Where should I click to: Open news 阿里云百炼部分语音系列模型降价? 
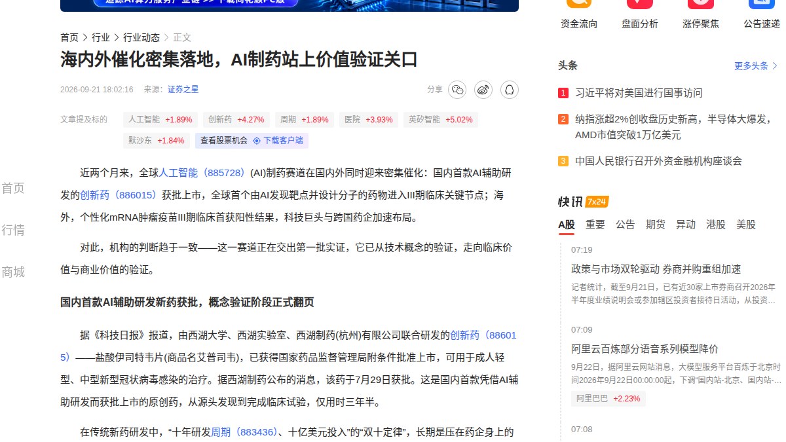645,348
